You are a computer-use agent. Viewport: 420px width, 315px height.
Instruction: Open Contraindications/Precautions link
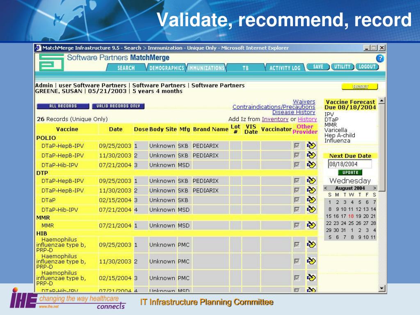(x=274, y=107)
